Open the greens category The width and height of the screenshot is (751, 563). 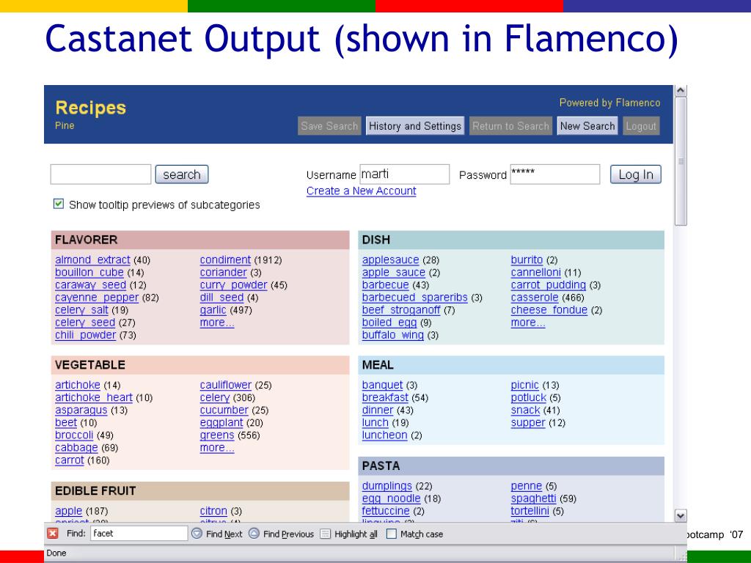tap(217, 435)
